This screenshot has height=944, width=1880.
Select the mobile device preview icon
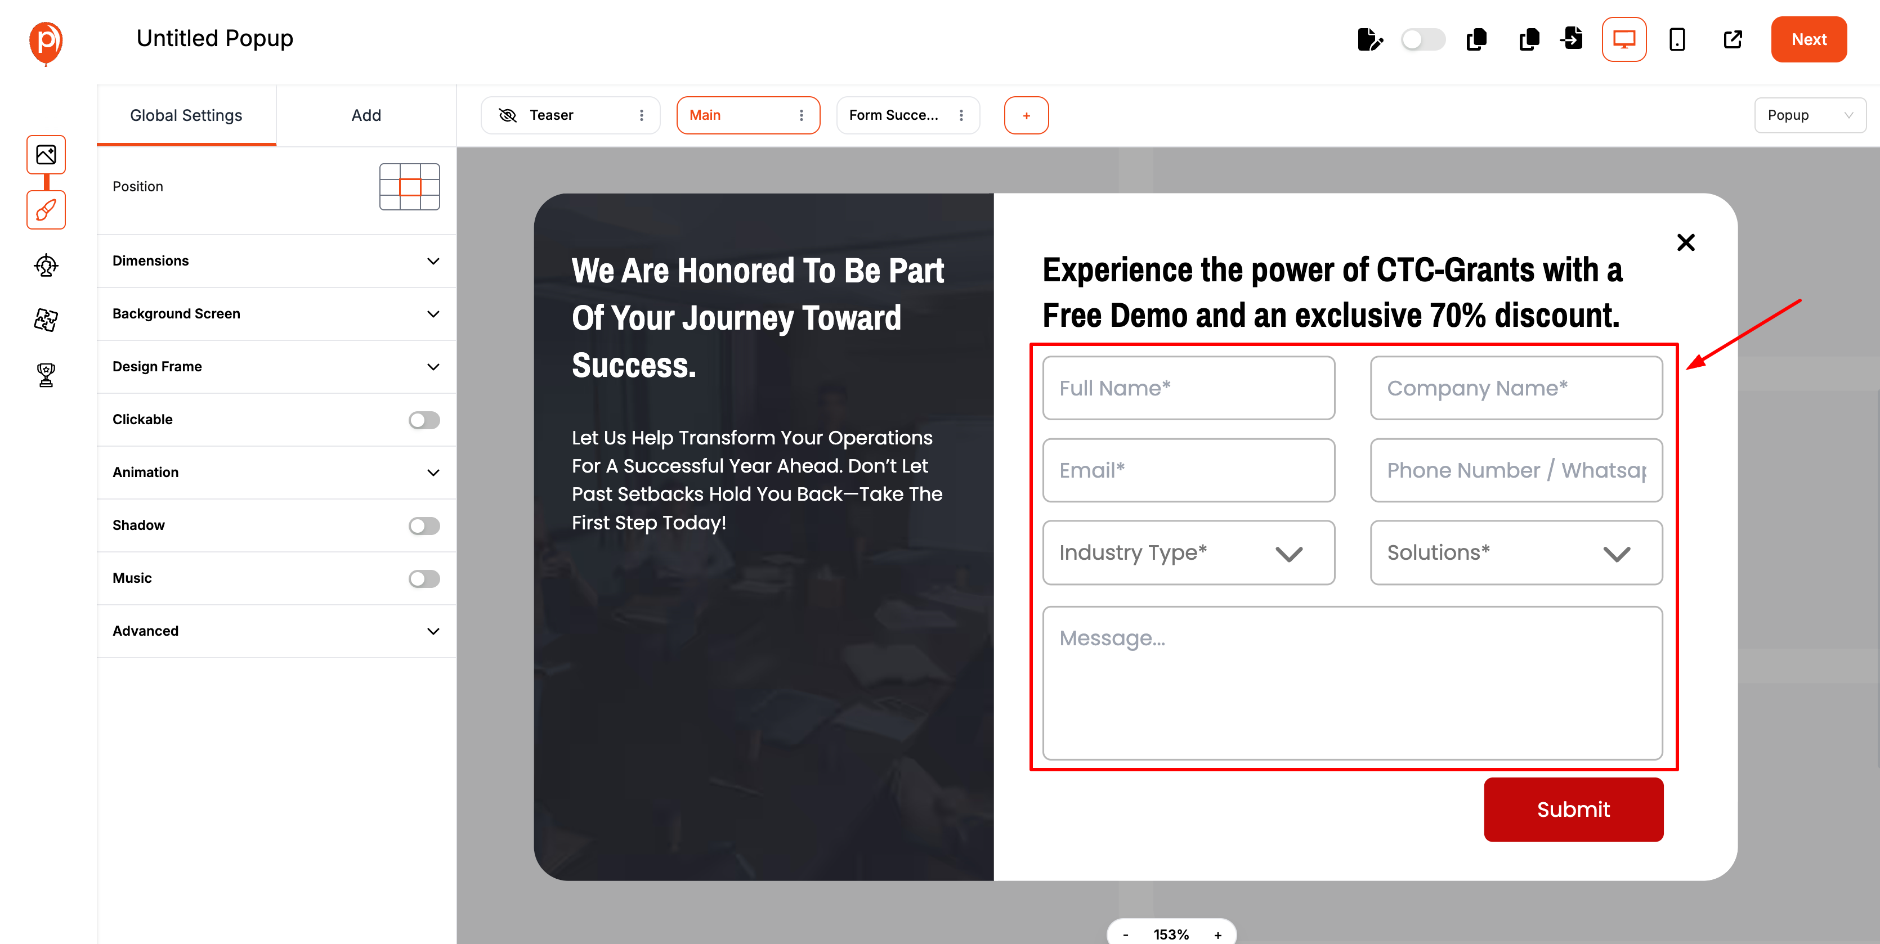1676,39
